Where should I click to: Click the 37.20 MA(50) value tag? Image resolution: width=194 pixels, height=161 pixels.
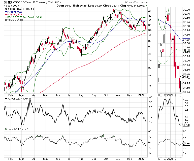(x=186, y=40)
